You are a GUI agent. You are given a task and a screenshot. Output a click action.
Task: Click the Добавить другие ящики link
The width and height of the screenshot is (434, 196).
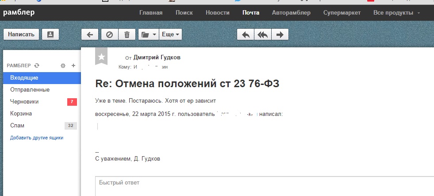tap(37, 138)
